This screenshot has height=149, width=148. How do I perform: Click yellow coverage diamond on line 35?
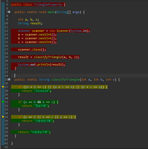pos(3,117)
